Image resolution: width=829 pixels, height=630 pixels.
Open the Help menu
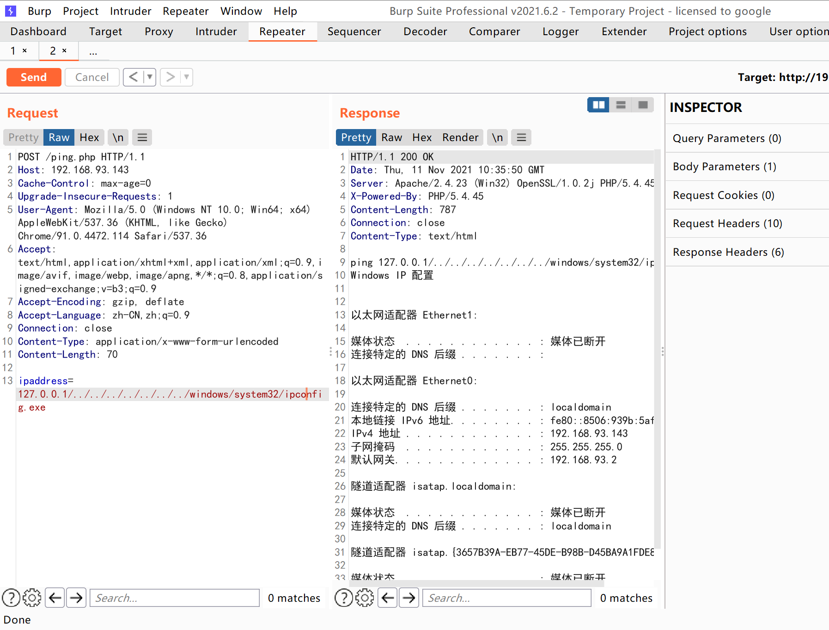click(x=285, y=11)
